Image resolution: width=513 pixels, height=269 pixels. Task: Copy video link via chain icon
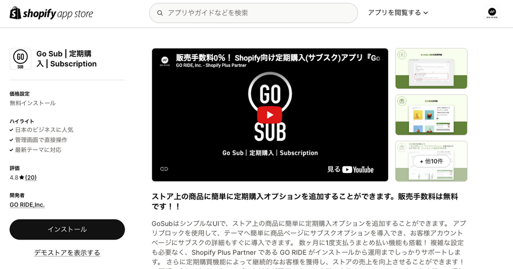point(164,169)
